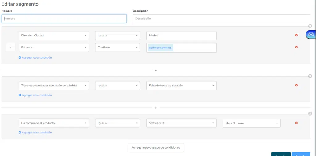Delete the Dirección Ciudad condition row
316x156 pixels.
pos(296,35)
